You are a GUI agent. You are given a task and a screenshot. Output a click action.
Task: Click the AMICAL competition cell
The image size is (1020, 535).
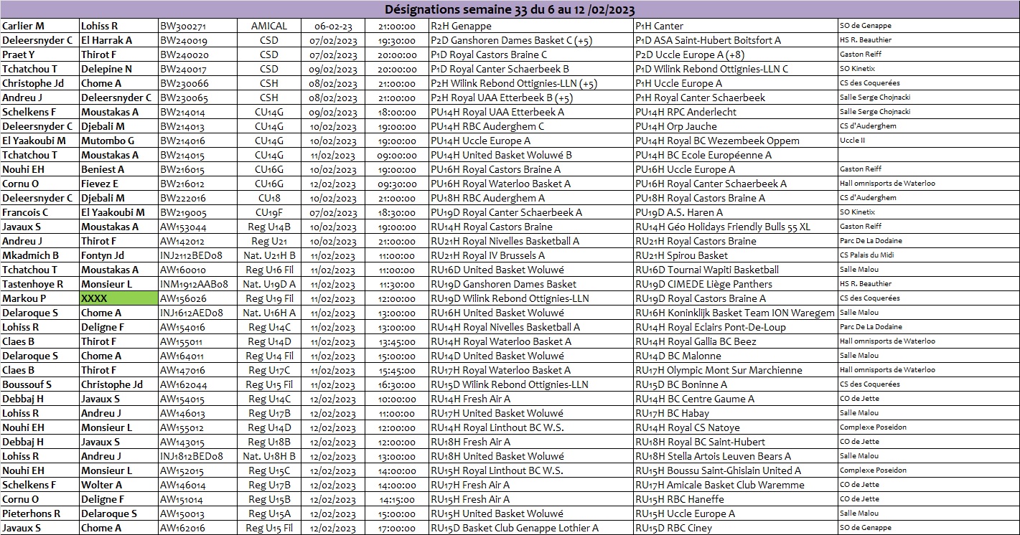268,26
